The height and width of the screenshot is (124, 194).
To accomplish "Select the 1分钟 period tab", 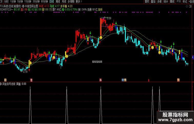I will click(x=13, y=2).
